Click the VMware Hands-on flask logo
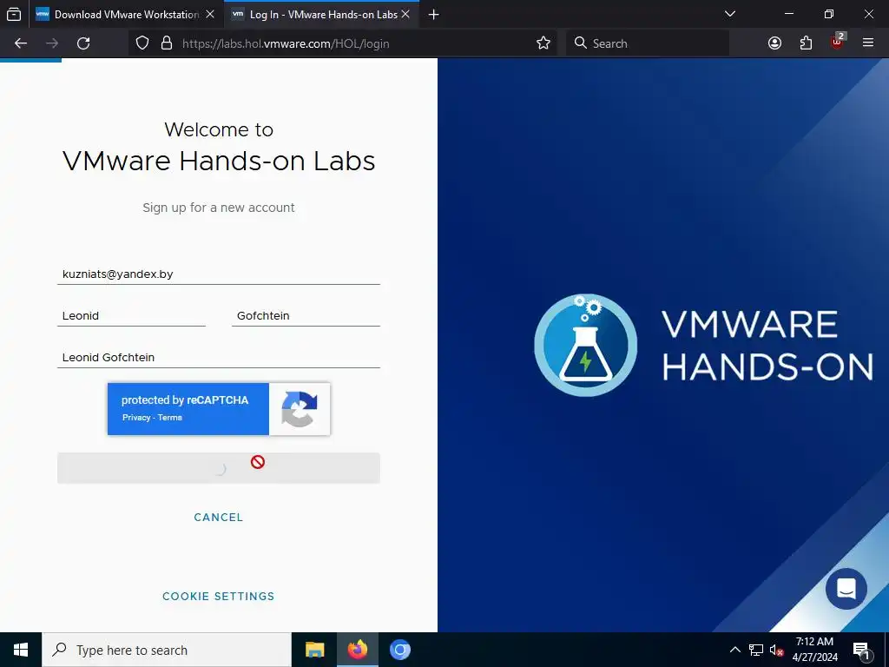 tap(586, 345)
